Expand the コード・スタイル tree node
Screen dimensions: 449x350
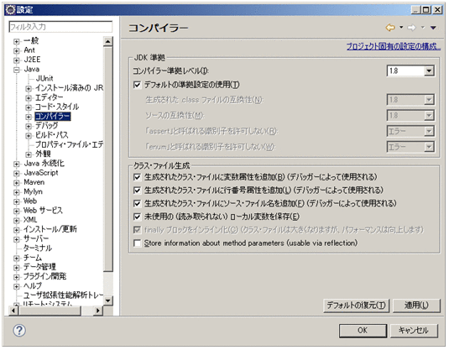(x=28, y=107)
